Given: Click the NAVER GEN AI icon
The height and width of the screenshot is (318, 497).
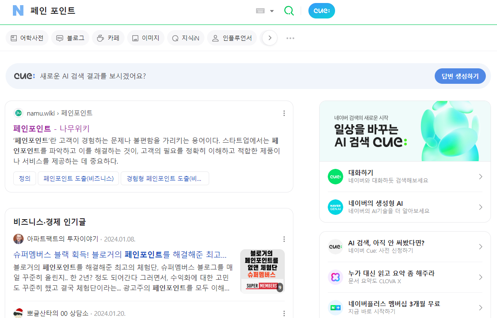Looking at the screenshot, I should coord(335,207).
